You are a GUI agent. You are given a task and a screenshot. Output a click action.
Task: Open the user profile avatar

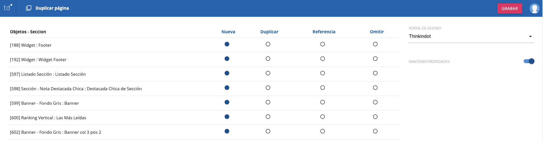(x=534, y=8)
